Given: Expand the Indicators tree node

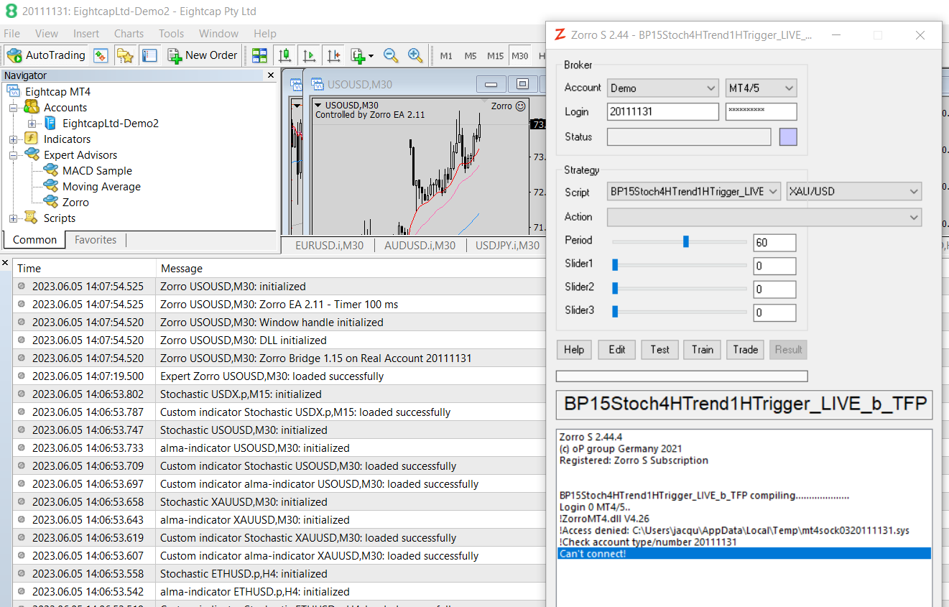Looking at the screenshot, I should click(13, 139).
